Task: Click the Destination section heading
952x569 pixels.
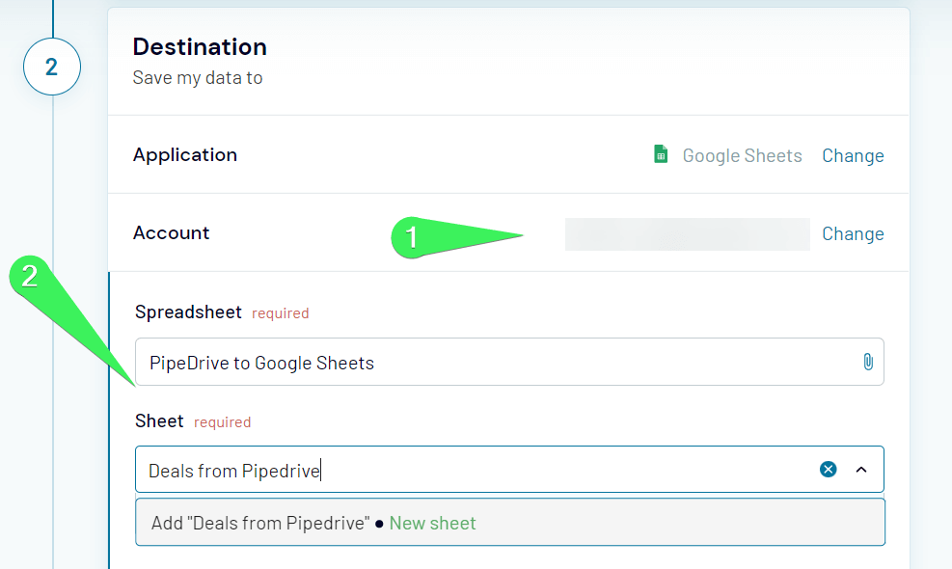Action: tap(200, 46)
